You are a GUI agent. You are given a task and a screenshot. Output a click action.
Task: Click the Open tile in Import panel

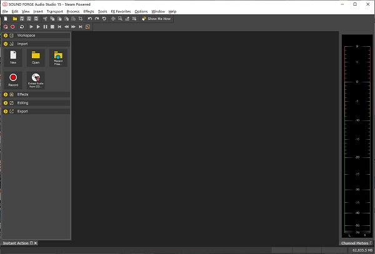pyautogui.click(x=36, y=58)
